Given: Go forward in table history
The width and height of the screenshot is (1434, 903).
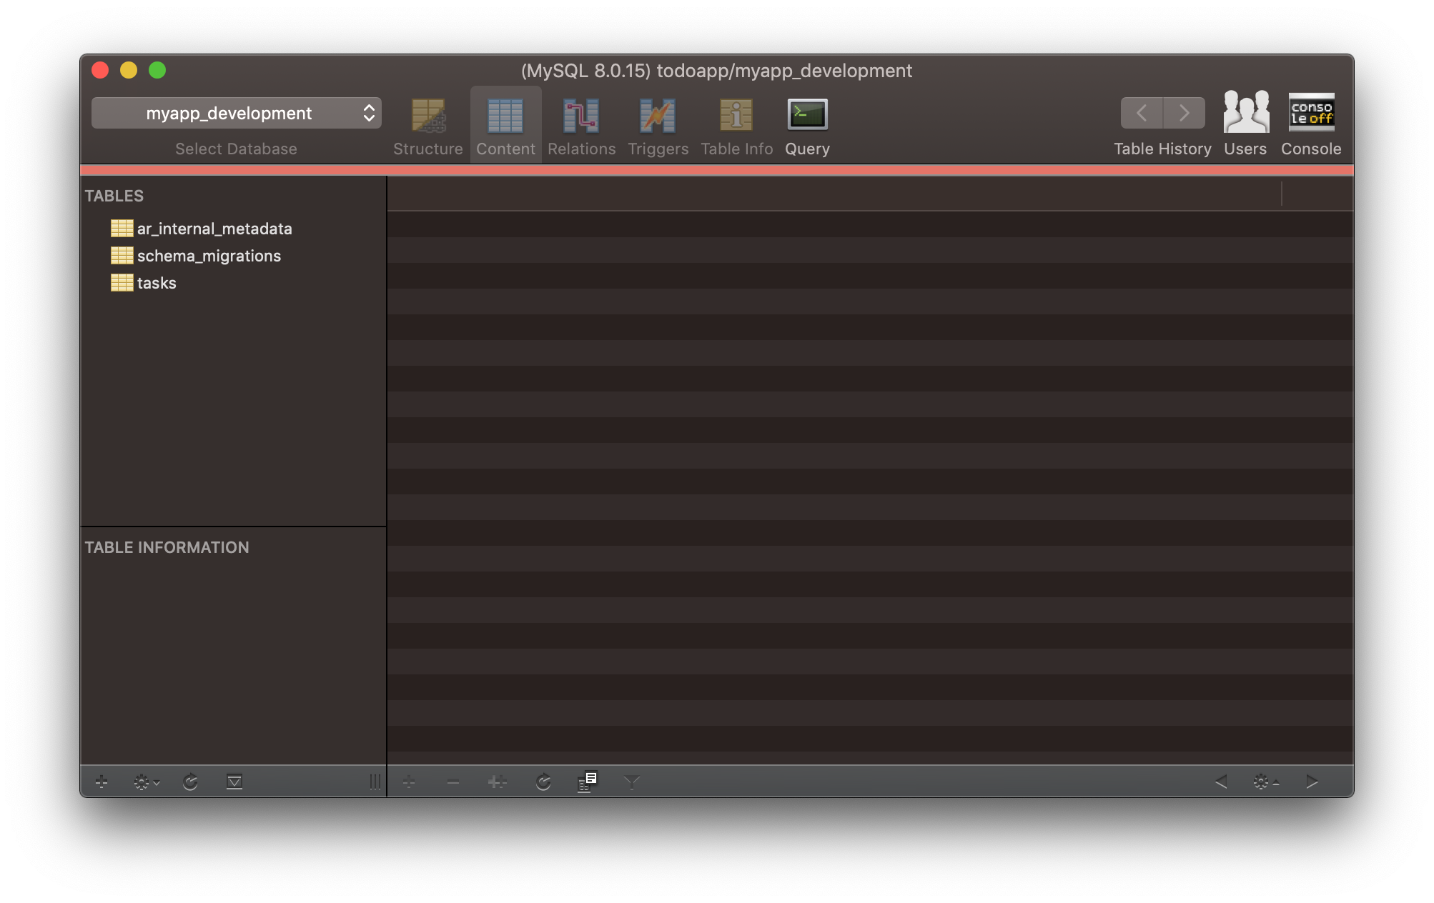Looking at the screenshot, I should (1184, 113).
